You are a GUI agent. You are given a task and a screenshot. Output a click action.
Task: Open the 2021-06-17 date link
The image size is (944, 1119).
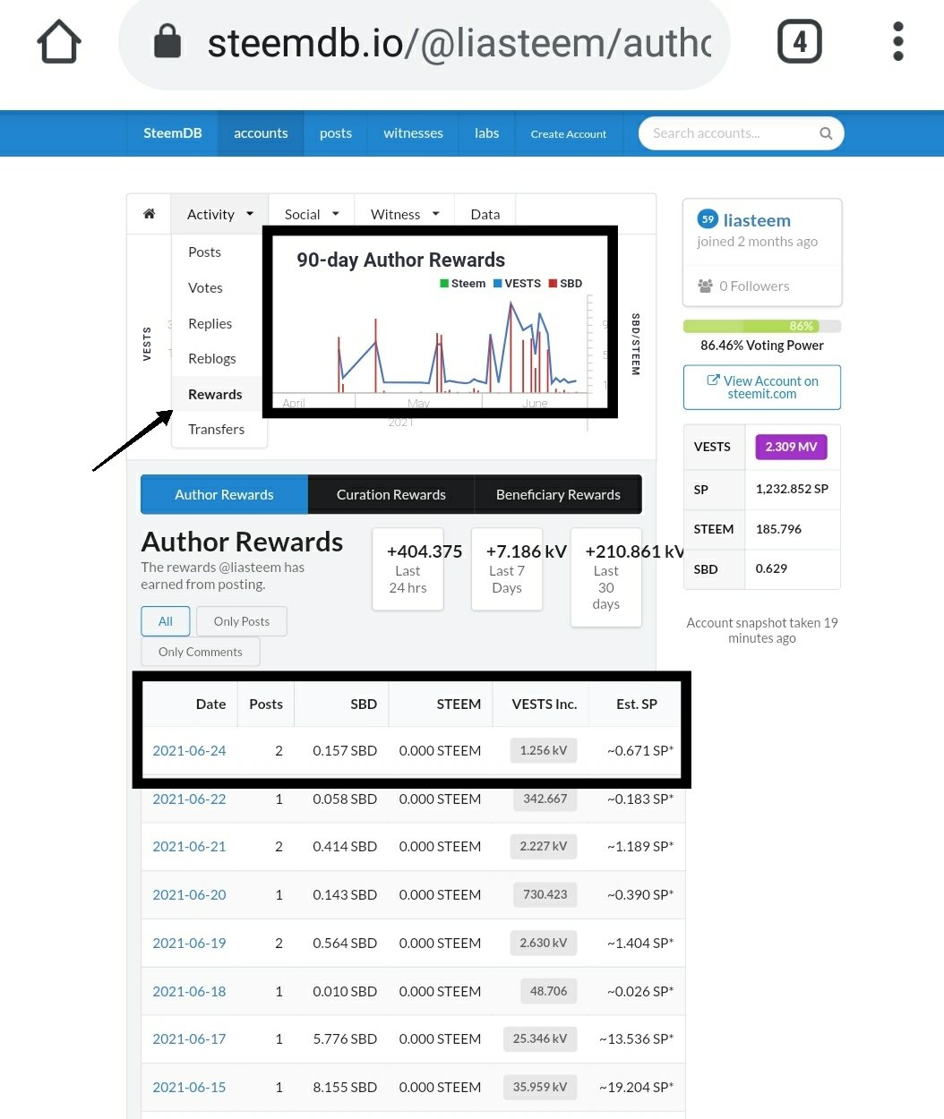pos(189,1038)
